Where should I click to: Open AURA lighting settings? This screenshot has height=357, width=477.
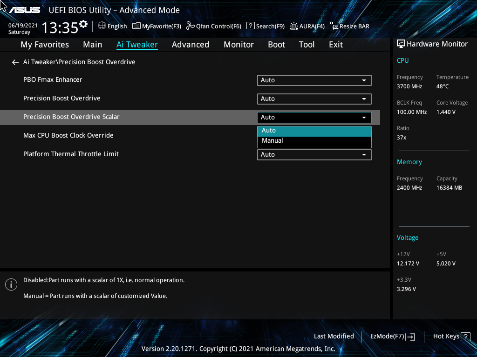click(x=307, y=26)
